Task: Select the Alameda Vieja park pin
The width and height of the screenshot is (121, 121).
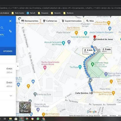Action: [x=92, y=64]
